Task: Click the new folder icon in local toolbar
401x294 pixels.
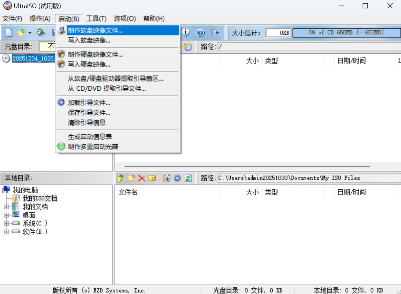Action: 131,178
